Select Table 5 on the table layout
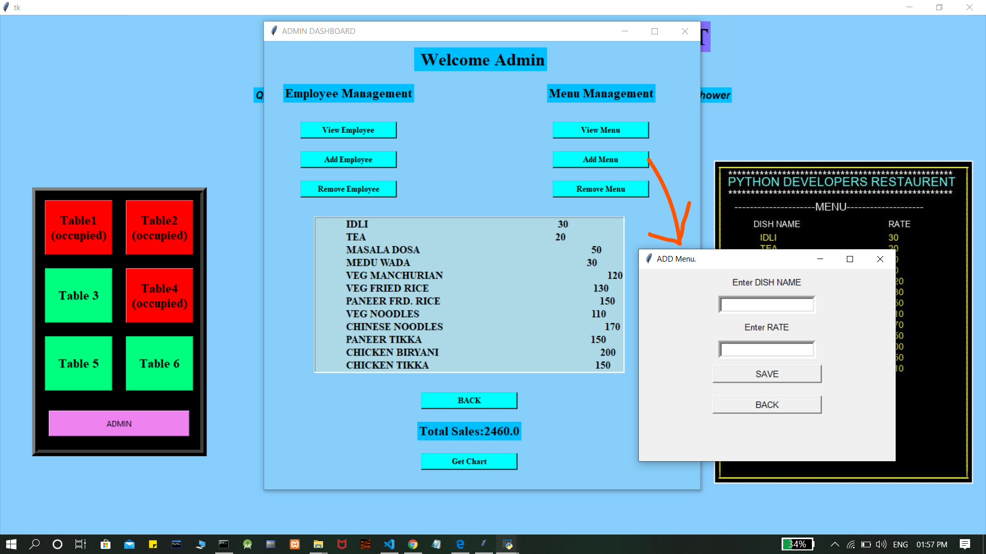 pyautogui.click(x=78, y=363)
